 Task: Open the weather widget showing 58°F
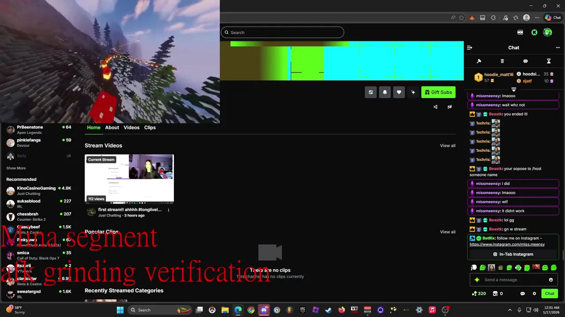(15, 310)
